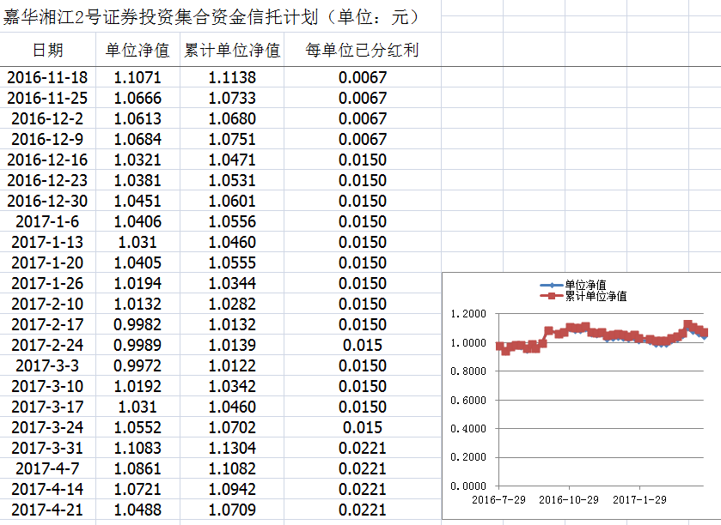
Task: Click the dividend cell in the 2017-4-21 row
Action: [x=362, y=510]
